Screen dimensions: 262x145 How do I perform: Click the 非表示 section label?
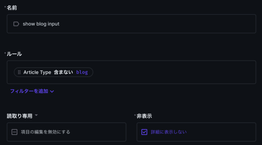(x=144, y=116)
